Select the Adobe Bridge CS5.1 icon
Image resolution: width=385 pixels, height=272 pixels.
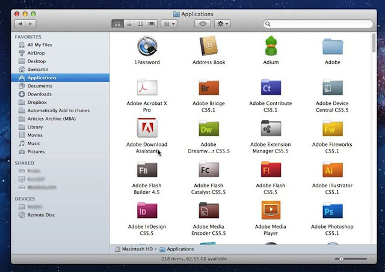click(x=209, y=88)
